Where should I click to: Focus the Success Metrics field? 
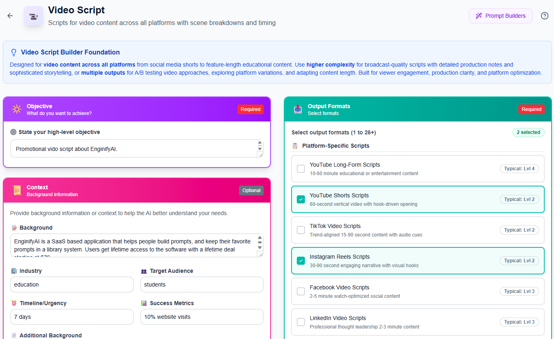click(202, 317)
